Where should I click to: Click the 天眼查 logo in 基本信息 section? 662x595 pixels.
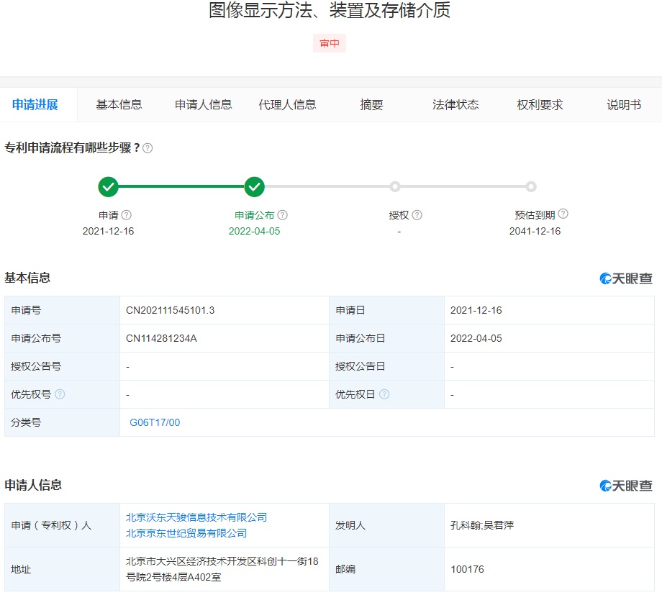[x=626, y=278]
